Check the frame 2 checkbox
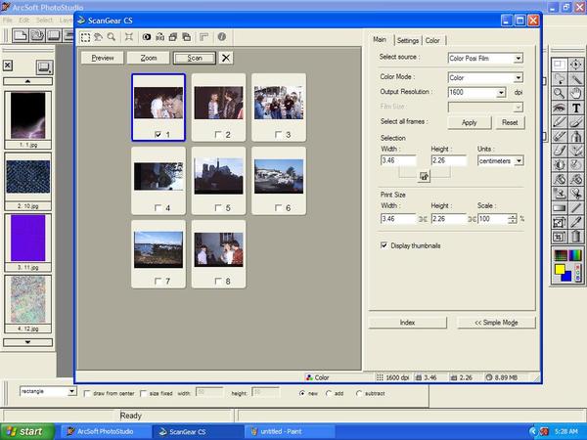This screenshot has height=440, width=587. point(218,134)
